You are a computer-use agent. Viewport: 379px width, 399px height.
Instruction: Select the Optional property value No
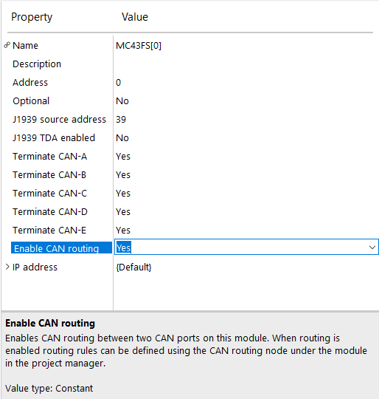tap(122, 101)
